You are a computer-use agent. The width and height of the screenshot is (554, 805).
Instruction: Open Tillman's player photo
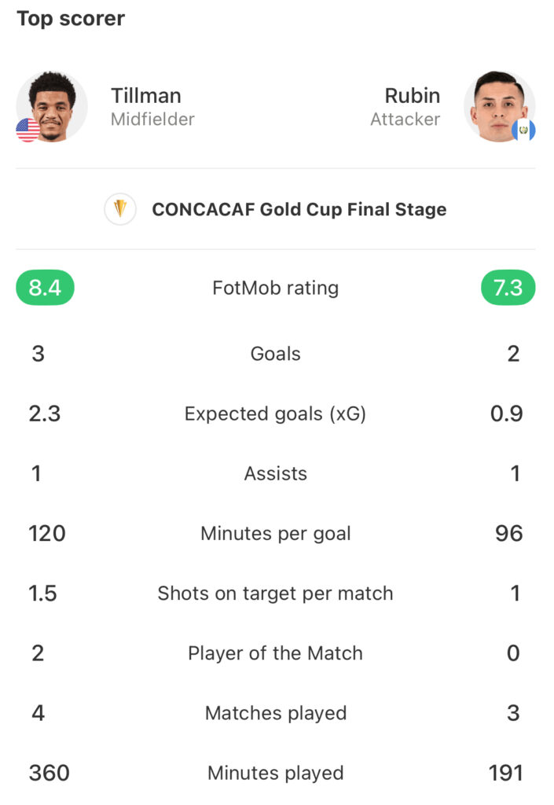click(x=52, y=107)
